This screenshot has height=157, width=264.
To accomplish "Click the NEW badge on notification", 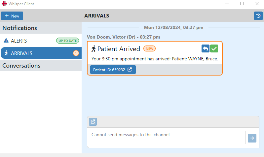I will point(149,49).
